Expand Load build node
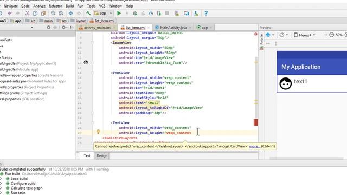This screenshot has height=195, width=347. [1, 179]
